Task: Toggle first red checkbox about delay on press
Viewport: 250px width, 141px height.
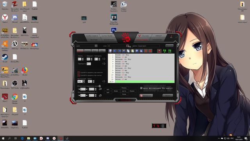Action: tap(79, 72)
